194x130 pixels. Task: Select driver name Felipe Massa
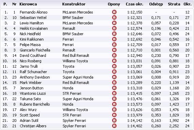point(30,45)
